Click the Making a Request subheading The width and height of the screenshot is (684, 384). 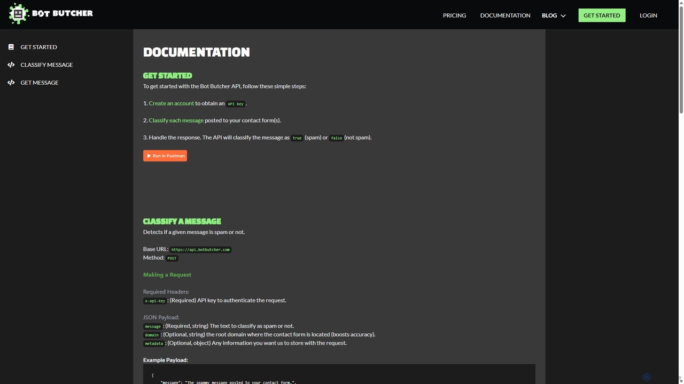pyautogui.click(x=167, y=275)
